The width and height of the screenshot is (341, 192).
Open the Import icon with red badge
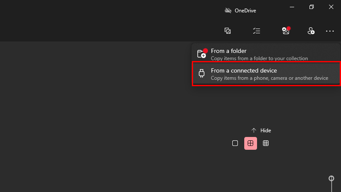point(286,30)
